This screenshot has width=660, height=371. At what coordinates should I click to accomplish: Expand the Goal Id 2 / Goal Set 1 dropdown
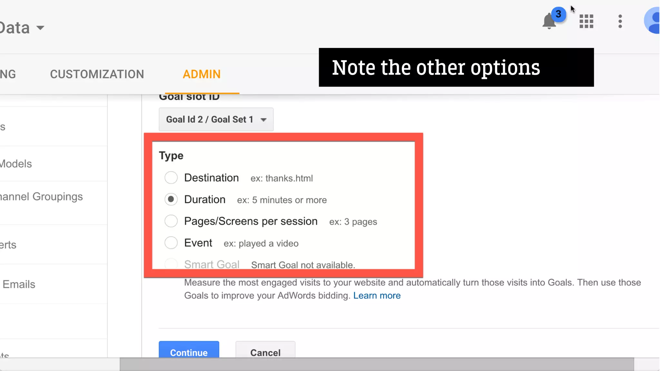coord(216,119)
